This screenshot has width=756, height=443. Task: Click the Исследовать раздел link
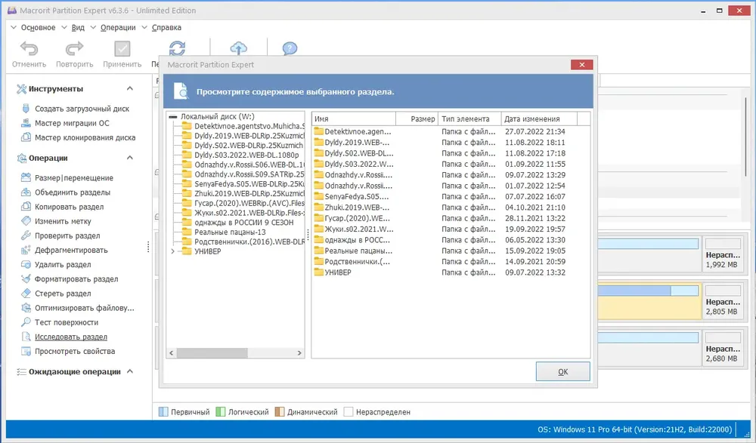pyautogui.click(x=71, y=337)
